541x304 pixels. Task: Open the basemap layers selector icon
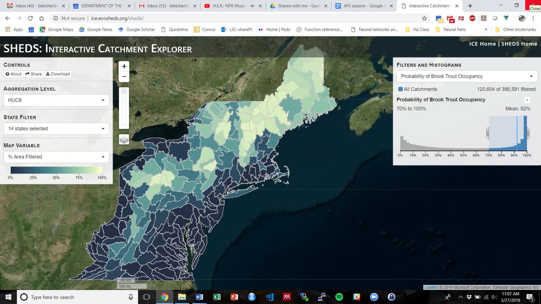pos(124,139)
